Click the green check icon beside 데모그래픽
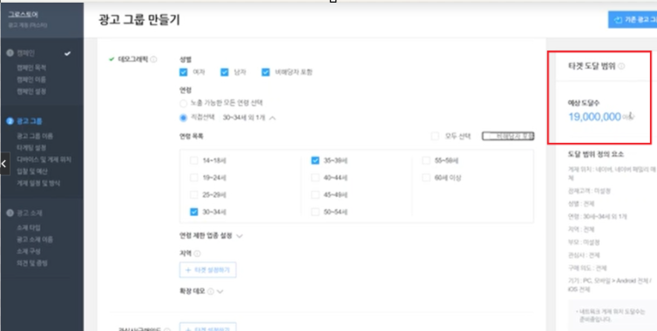Image resolution: width=657 pixels, height=331 pixels. (112, 59)
